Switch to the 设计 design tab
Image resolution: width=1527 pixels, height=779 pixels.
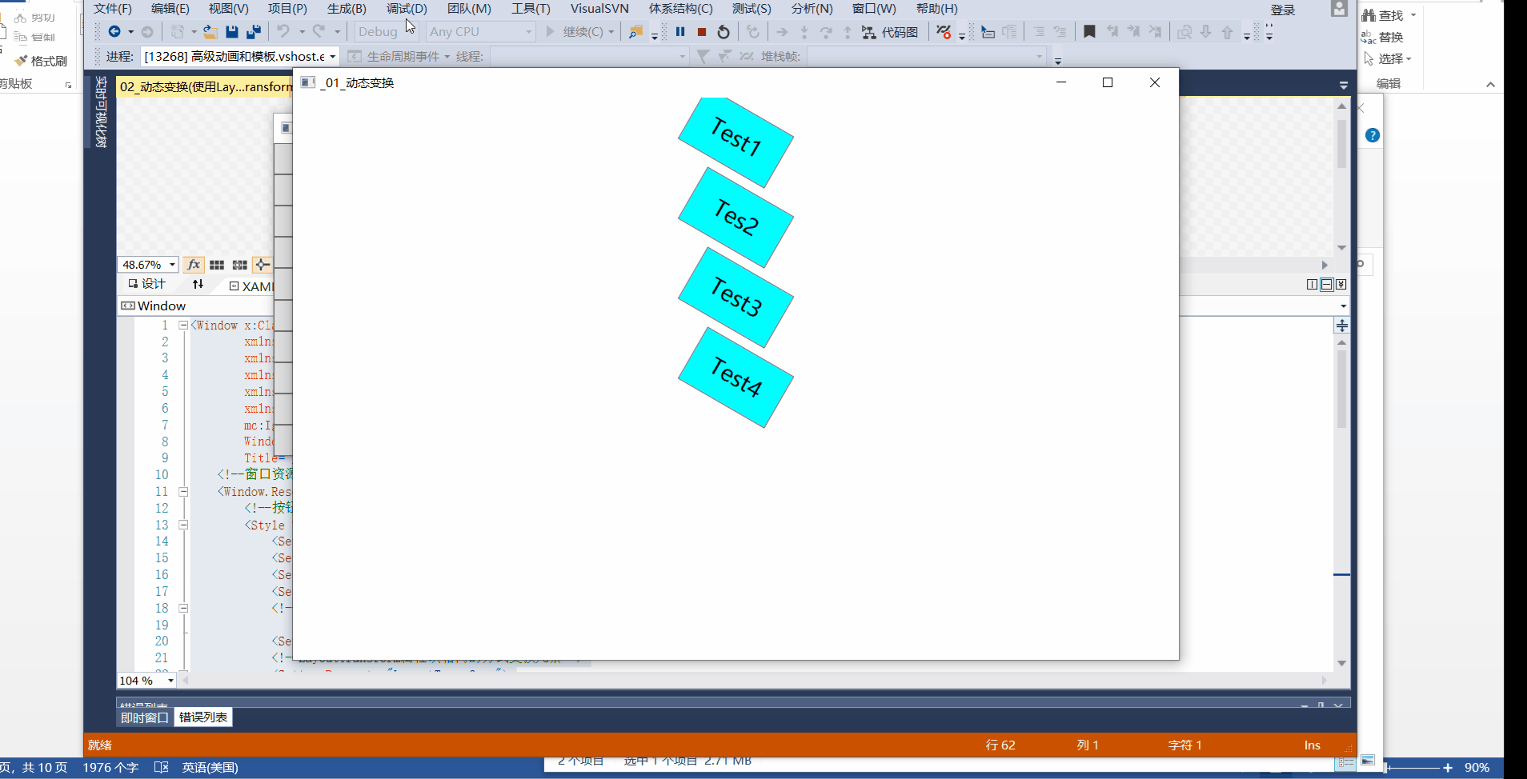[x=146, y=284]
